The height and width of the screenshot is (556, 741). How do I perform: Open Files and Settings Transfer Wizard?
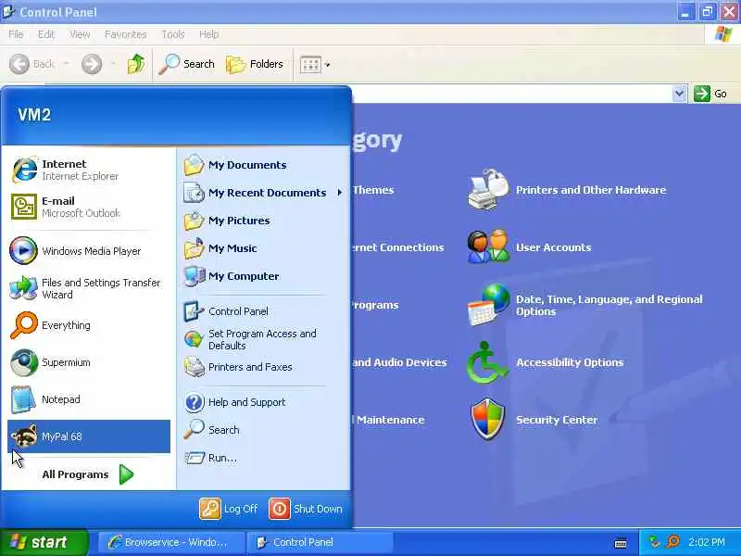[x=89, y=288]
